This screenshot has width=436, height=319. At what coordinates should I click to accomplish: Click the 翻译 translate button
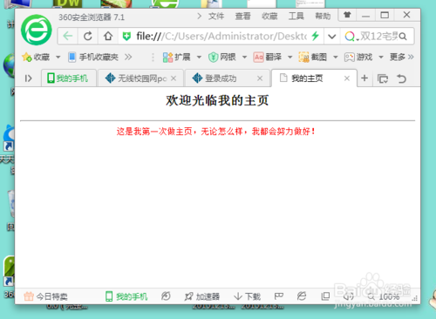click(x=268, y=57)
